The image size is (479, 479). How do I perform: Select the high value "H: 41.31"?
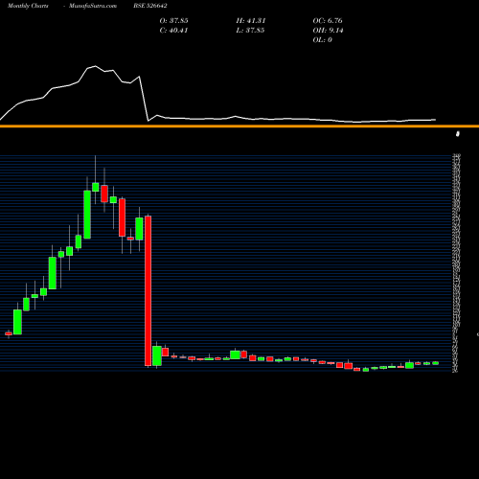click(x=251, y=21)
